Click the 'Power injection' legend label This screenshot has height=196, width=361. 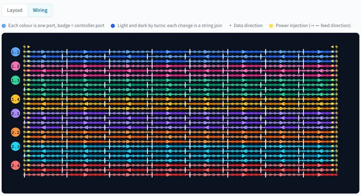313,26
